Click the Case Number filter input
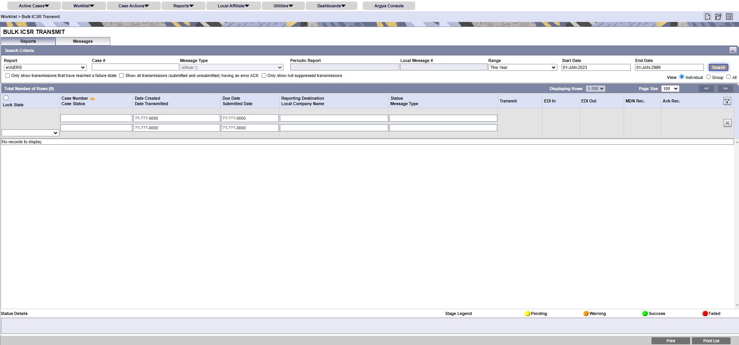This screenshot has width=739, height=345. 96,118
